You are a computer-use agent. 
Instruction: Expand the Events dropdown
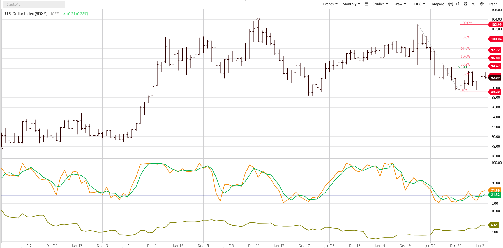click(330, 4)
